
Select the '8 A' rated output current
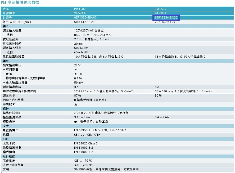point(157,87)
